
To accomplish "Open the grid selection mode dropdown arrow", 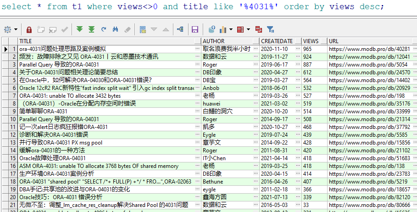I will click(16, 29).
